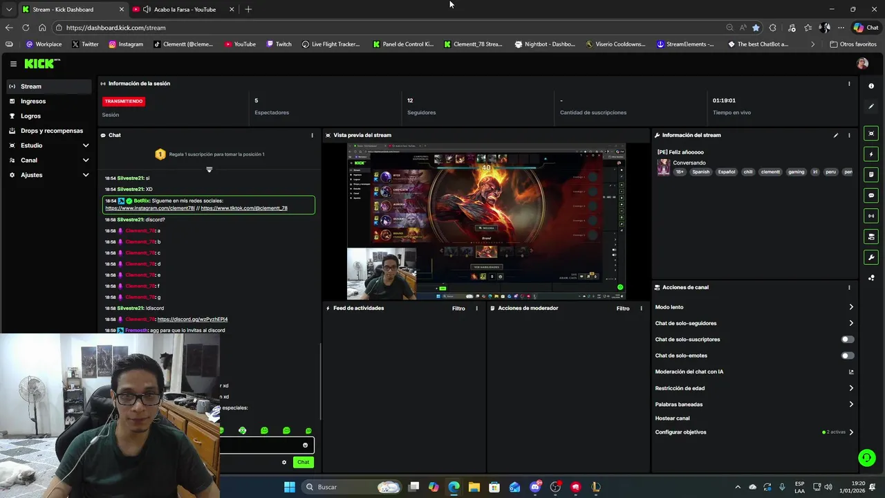Image resolution: width=885 pixels, height=498 pixels.
Task: Open chat settings gear icon
Action: pos(283,462)
